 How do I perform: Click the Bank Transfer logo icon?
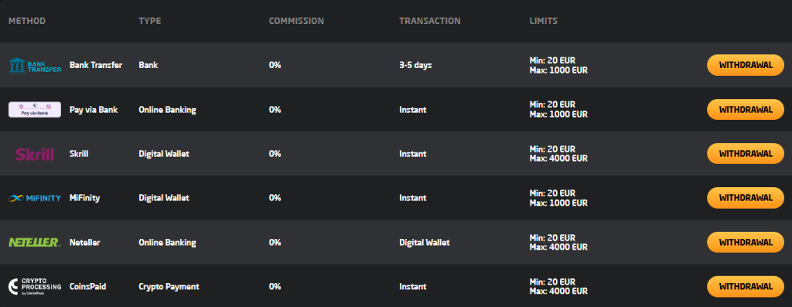click(35, 65)
